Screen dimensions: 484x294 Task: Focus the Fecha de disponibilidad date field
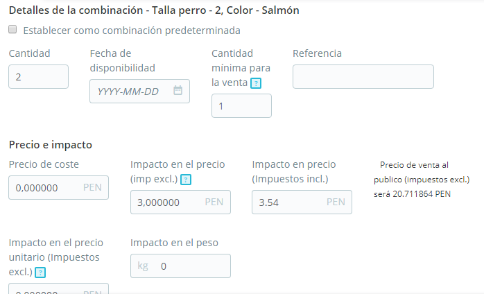[132, 91]
